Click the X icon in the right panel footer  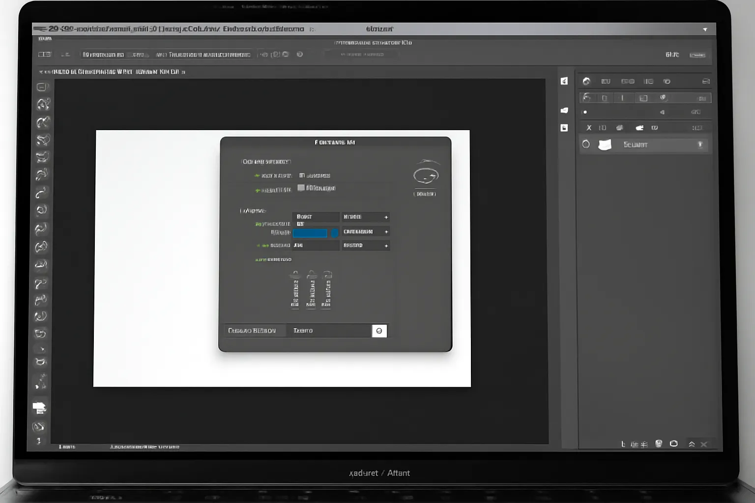(704, 444)
